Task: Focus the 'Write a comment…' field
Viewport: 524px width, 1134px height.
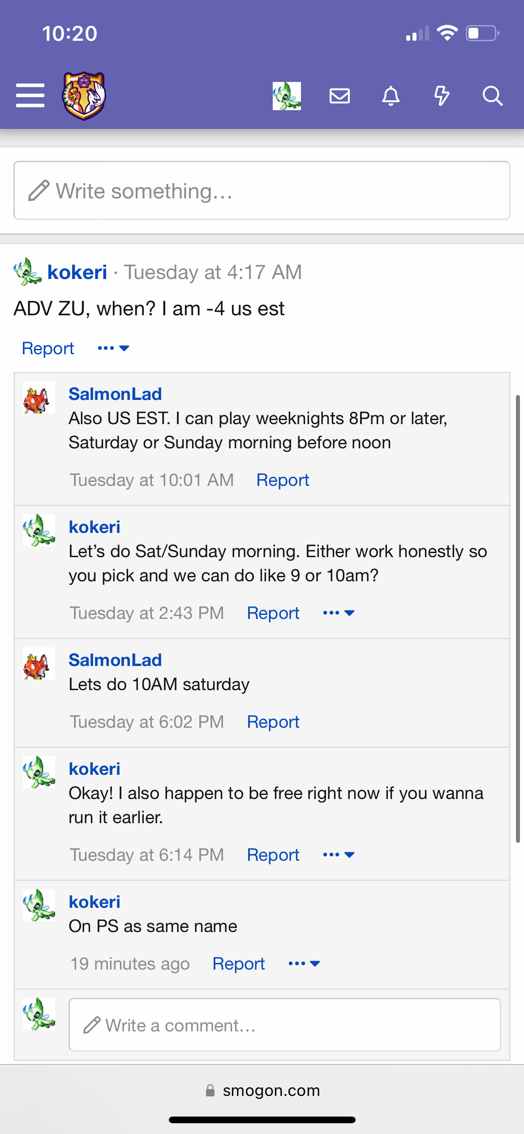Action: click(284, 1025)
